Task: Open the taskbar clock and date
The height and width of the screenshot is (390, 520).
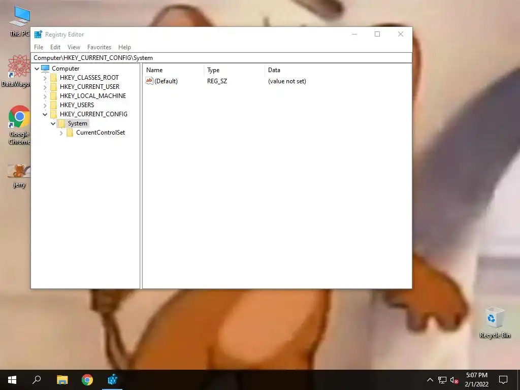Action: [476, 380]
